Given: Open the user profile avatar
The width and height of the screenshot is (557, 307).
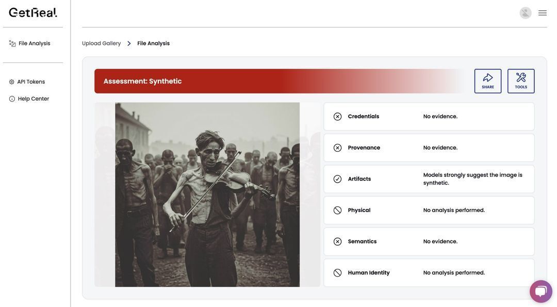Looking at the screenshot, I should pos(525,13).
